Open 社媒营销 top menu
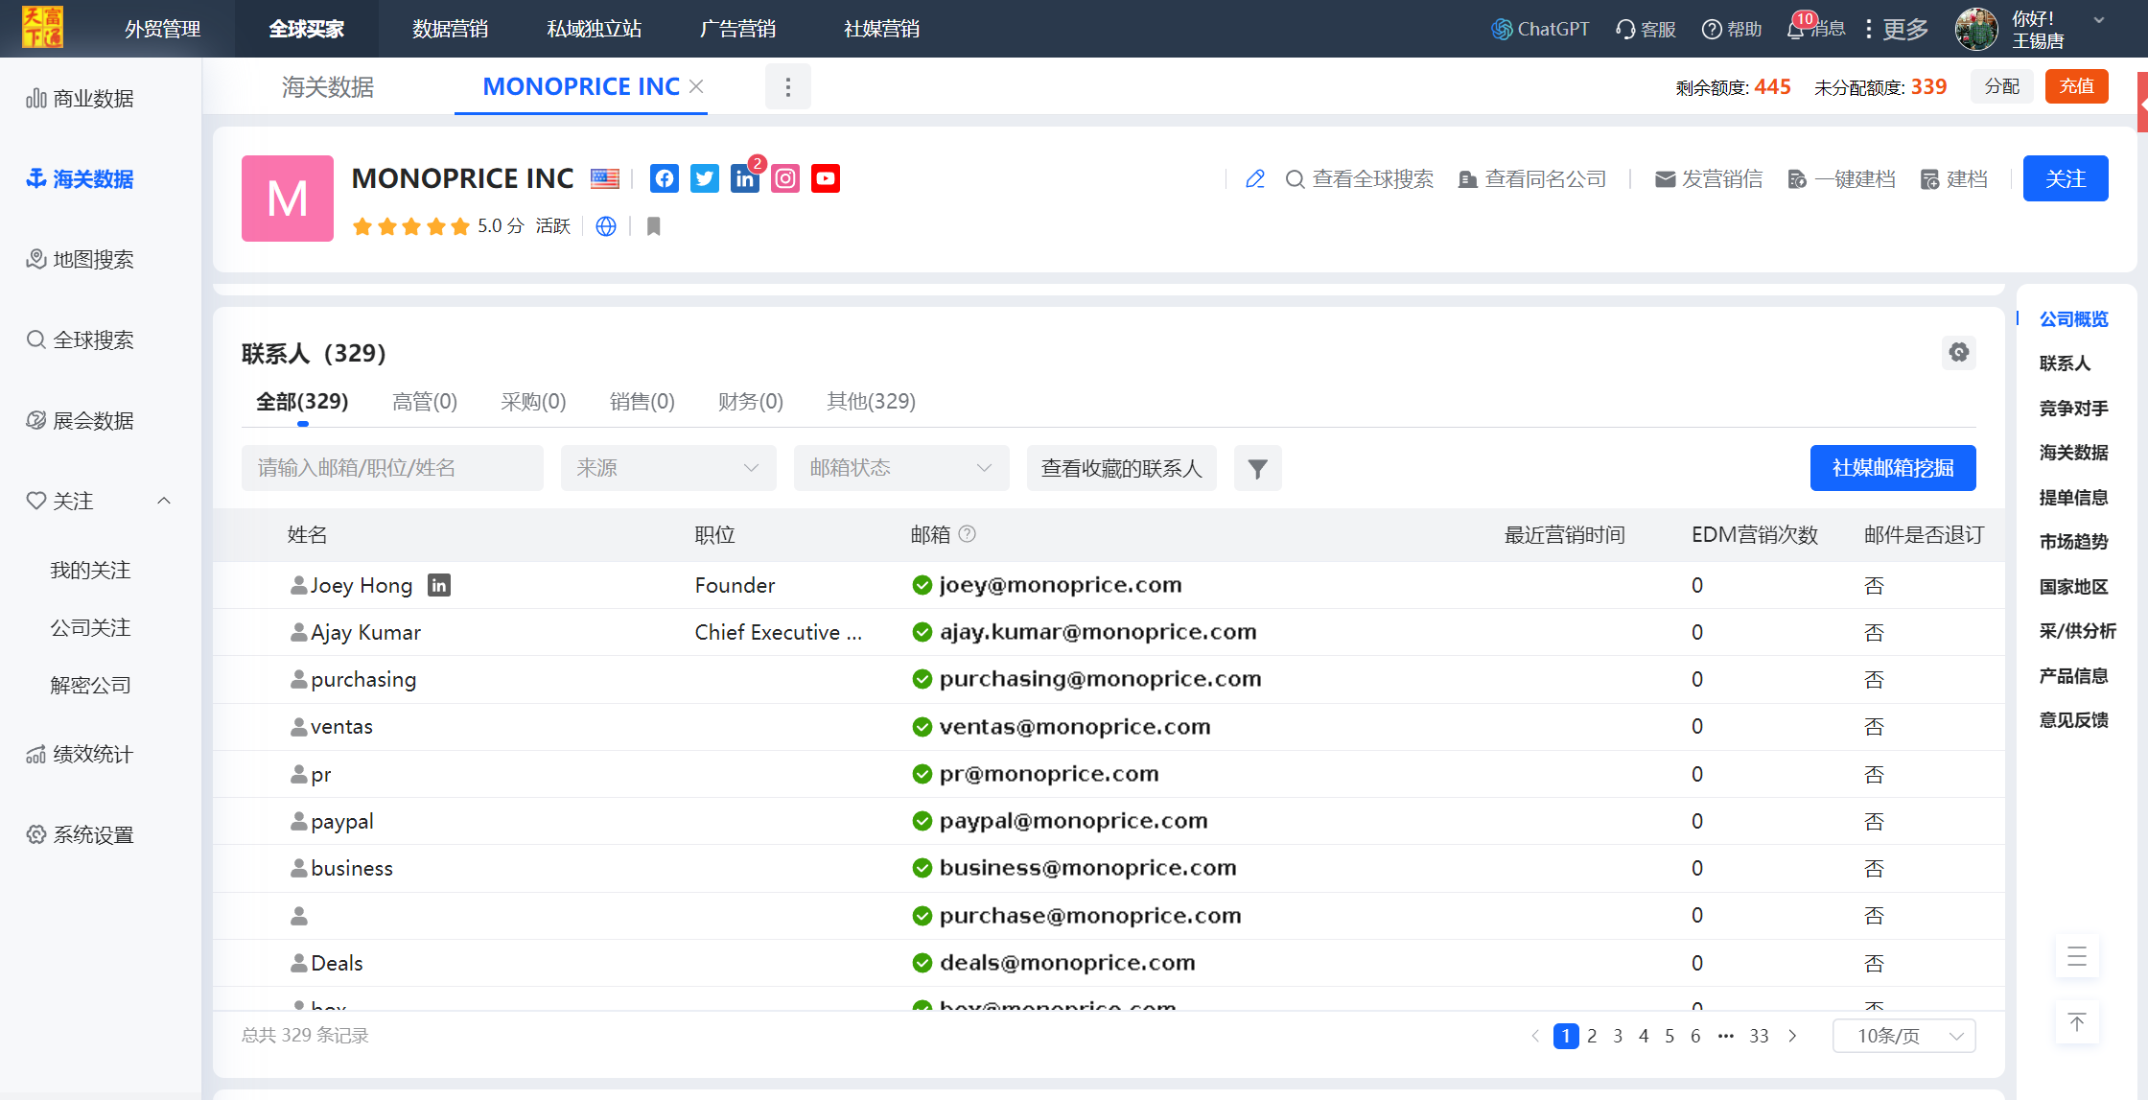The height and width of the screenshot is (1100, 2148). [882, 29]
